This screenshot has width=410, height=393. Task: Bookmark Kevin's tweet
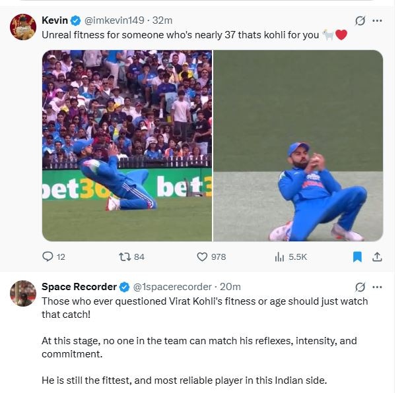coord(357,257)
